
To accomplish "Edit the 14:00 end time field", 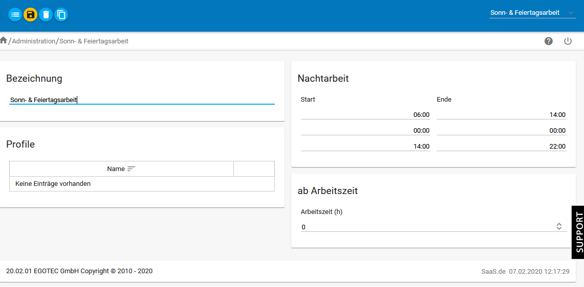I will pos(501,115).
